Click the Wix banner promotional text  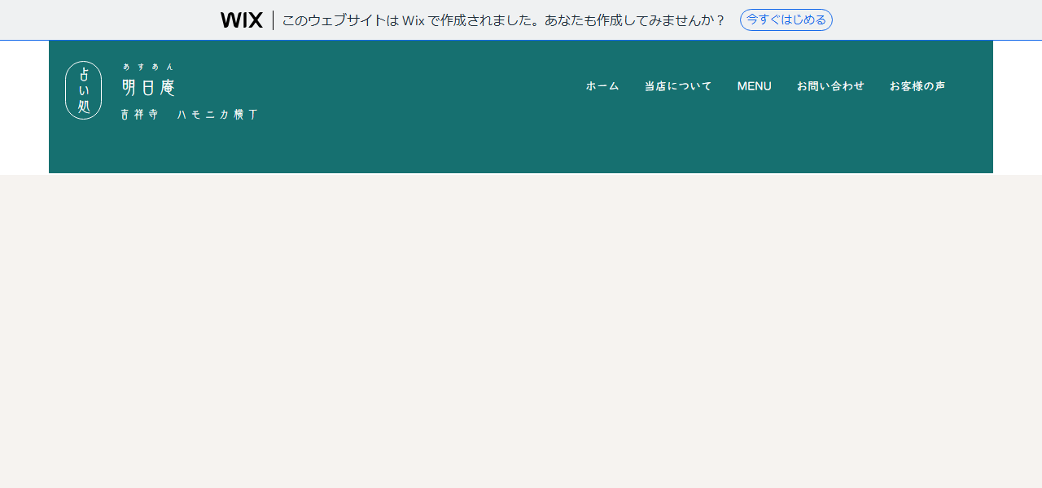point(503,20)
